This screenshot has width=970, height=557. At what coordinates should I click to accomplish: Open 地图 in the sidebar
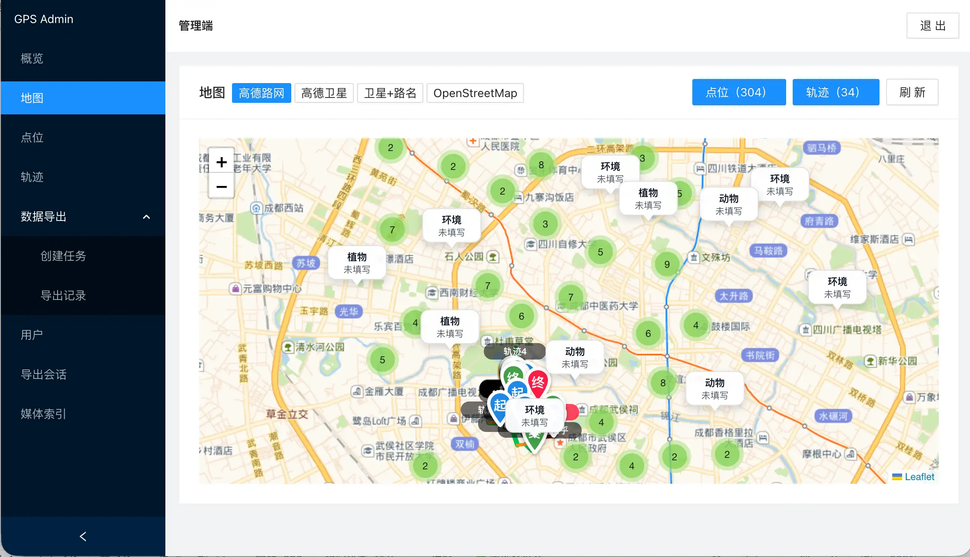tap(83, 98)
